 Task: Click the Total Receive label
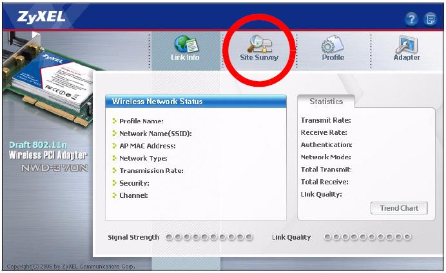click(325, 182)
